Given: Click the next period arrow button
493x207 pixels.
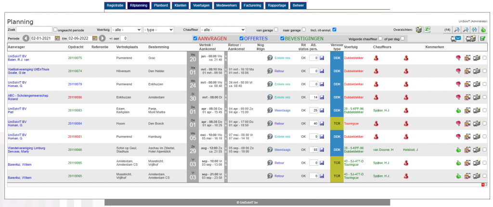Looking at the screenshot, I should point(102,38).
